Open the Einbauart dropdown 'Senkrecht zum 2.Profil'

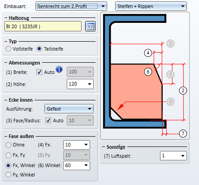coord(71,6)
